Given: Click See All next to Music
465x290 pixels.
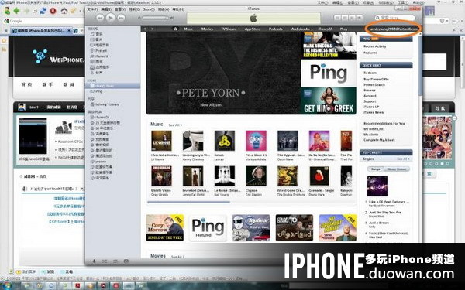Looking at the screenshot, I should (175, 125).
